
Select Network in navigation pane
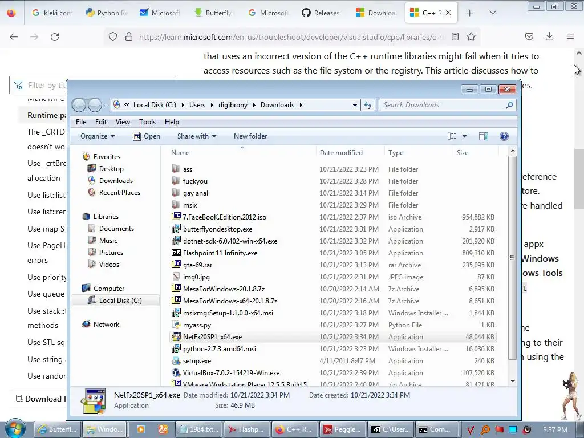click(x=100, y=325)
